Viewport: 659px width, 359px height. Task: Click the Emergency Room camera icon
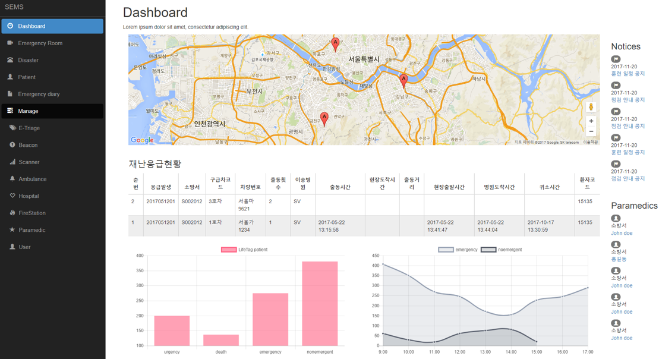tap(10, 43)
